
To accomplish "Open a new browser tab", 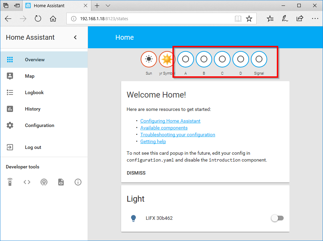I will (97, 5).
